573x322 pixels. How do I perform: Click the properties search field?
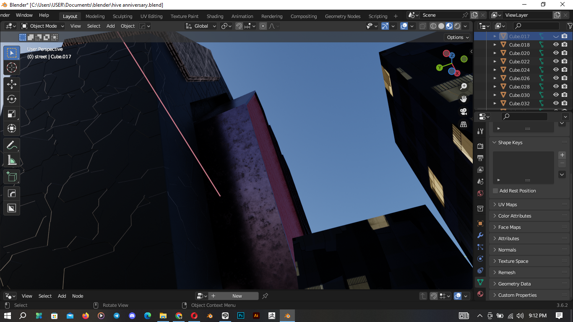[524, 117]
